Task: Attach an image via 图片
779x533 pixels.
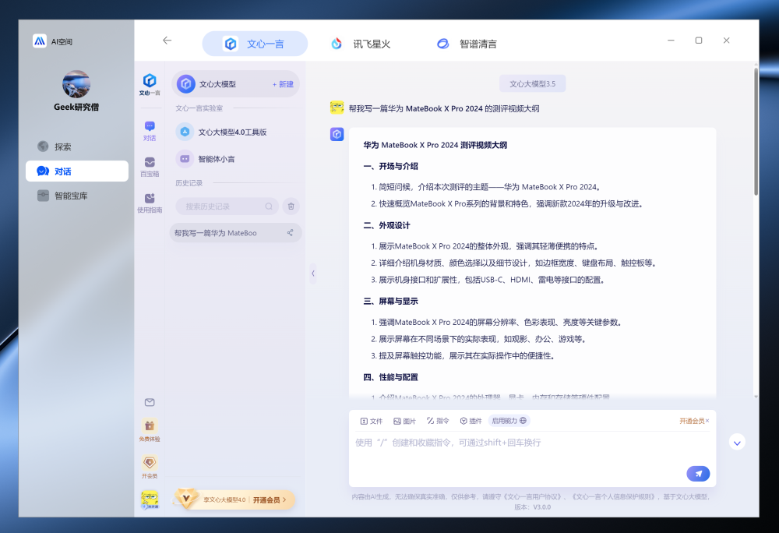Action: (x=404, y=421)
